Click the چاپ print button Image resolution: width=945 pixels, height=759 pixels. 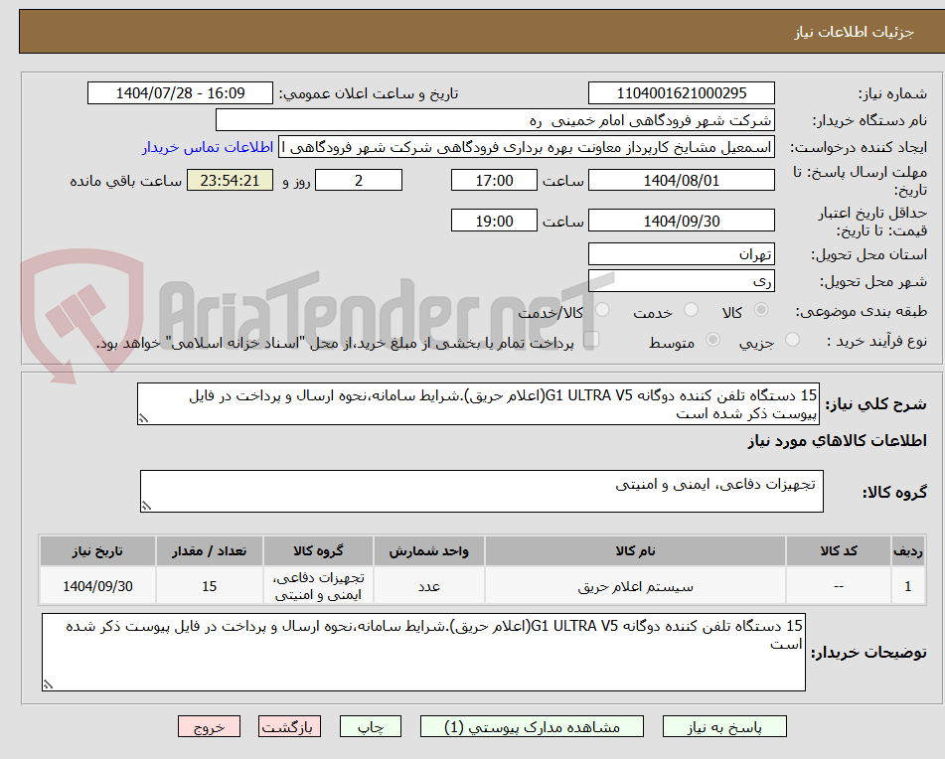[370, 726]
